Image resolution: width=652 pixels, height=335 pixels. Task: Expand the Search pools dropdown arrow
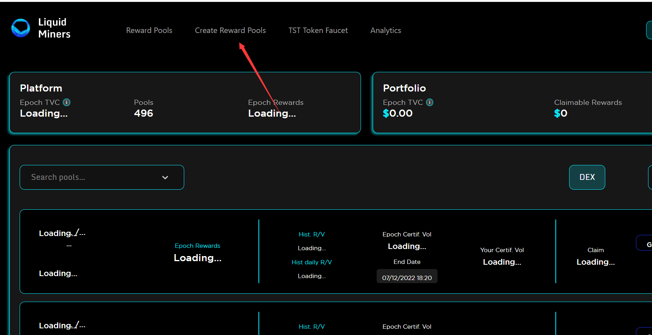click(165, 178)
